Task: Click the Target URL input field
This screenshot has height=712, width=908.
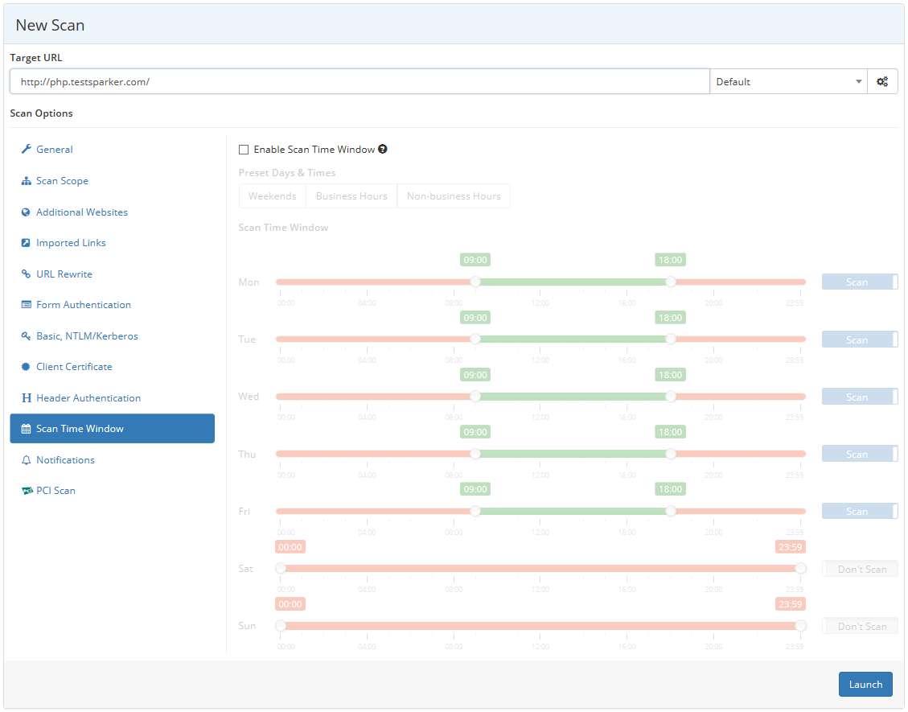Action: 360,81
